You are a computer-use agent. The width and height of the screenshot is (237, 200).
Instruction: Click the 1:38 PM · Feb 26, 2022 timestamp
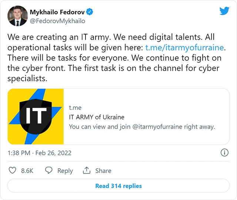point(40,153)
